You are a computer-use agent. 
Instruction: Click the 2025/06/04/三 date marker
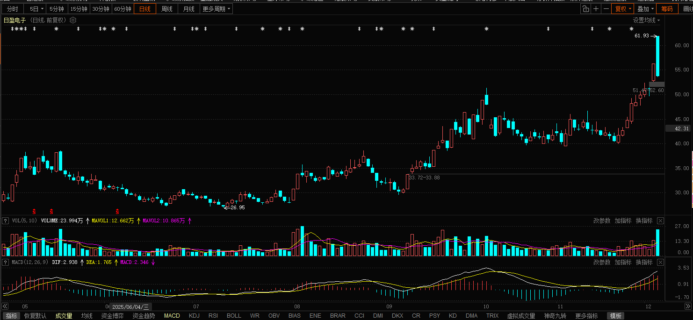(x=131, y=307)
